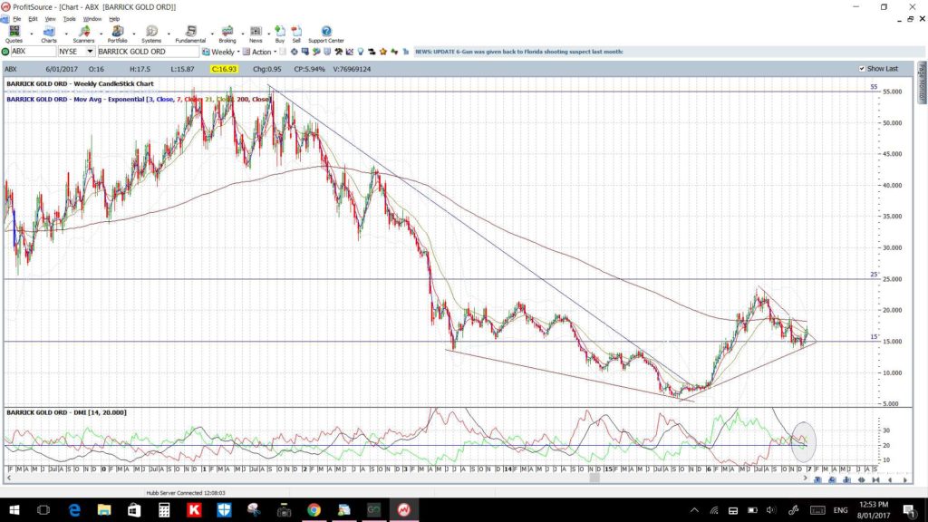This screenshot has width=928, height=522.
Task: Expand the dropdown arrow next to Fundamental
Action: [212, 34]
